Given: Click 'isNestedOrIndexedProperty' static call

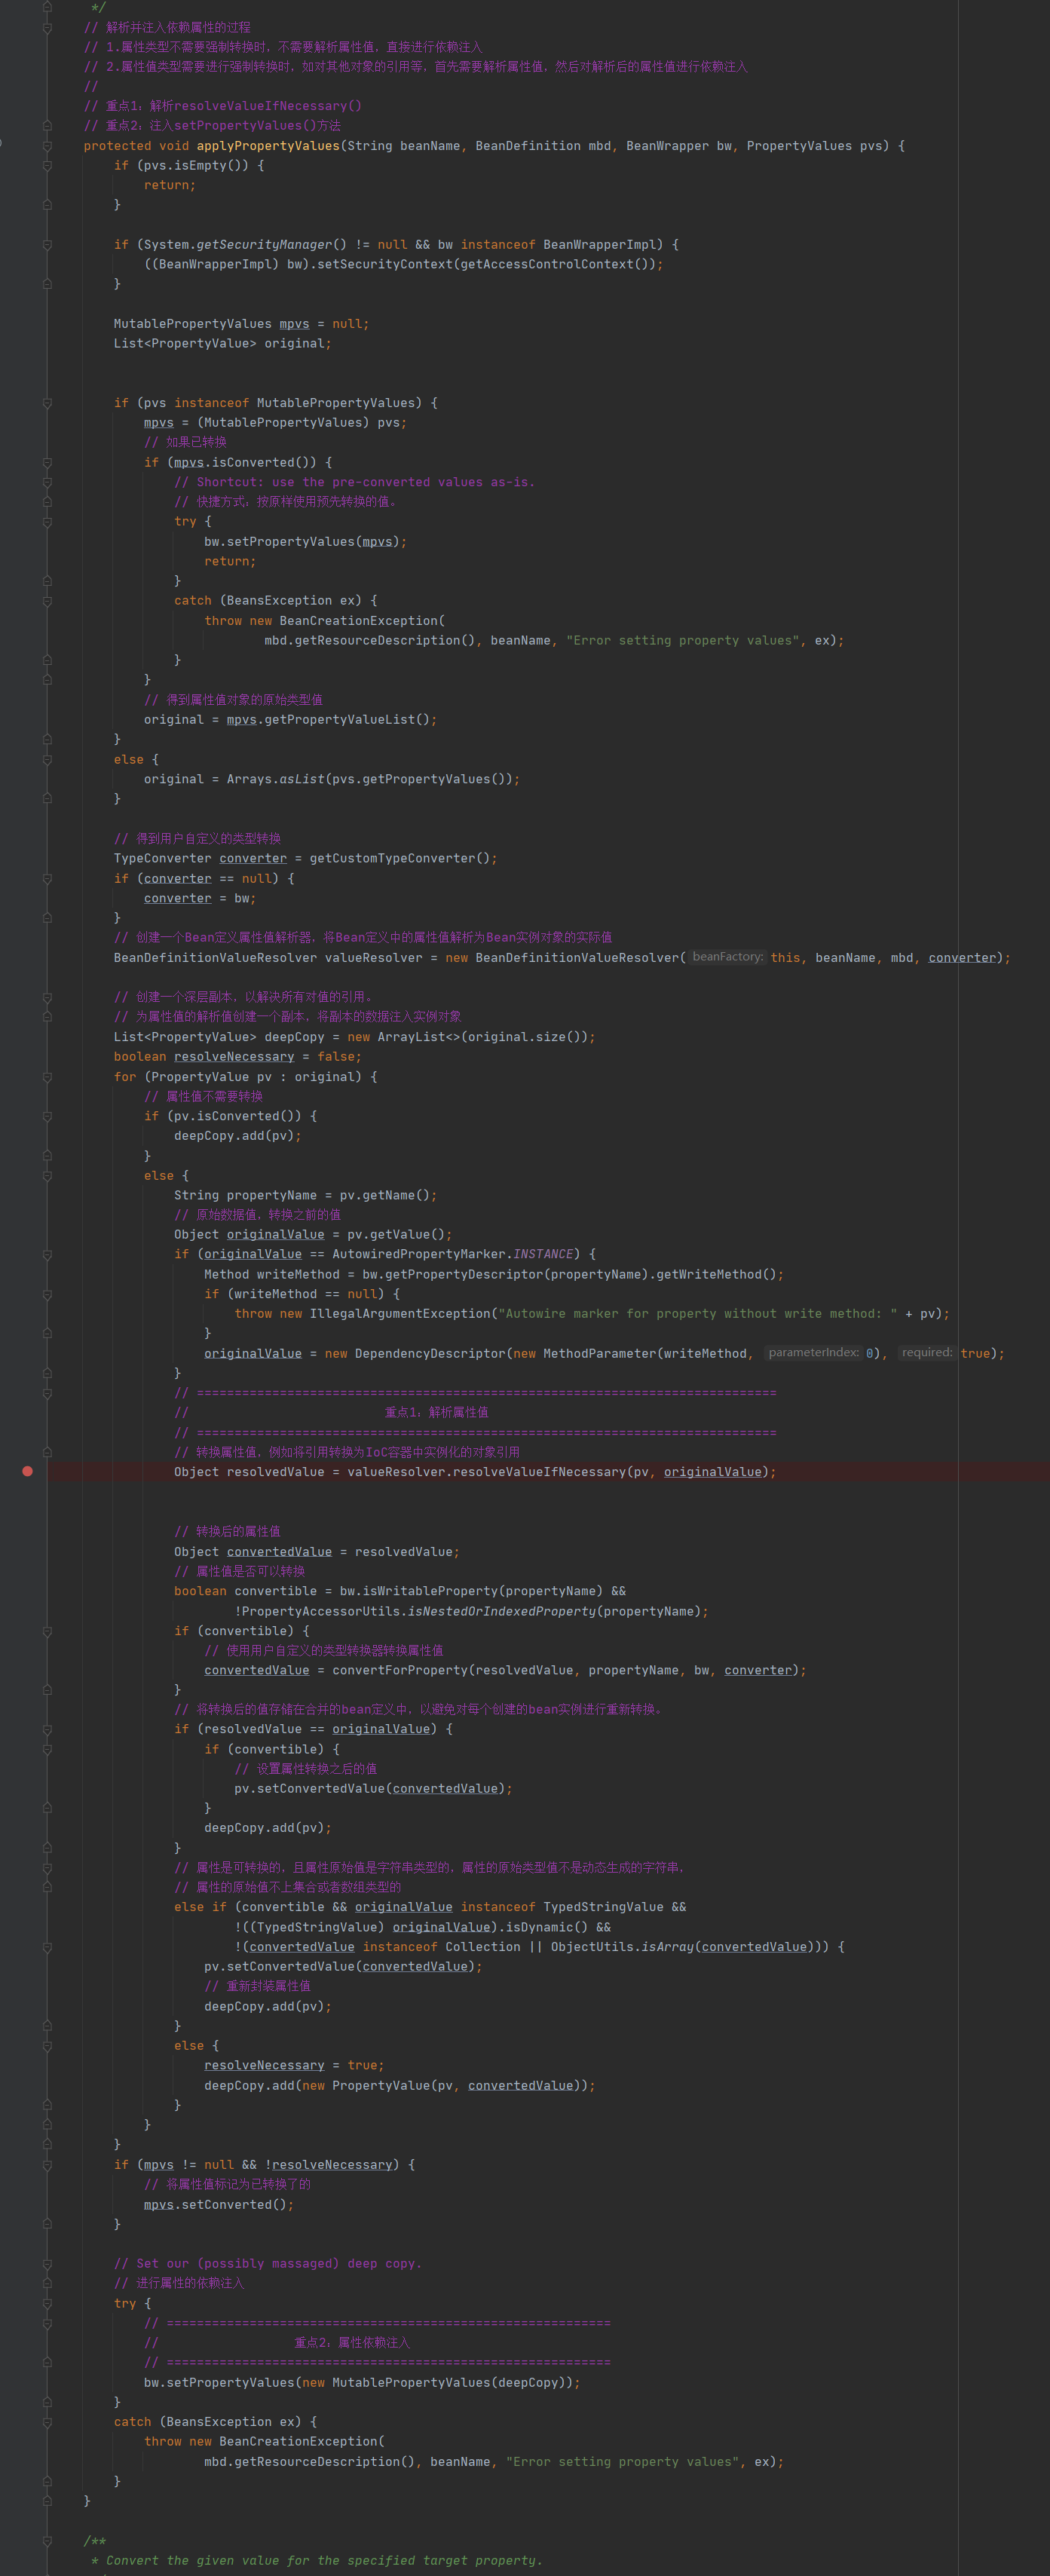Looking at the screenshot, I should [501, 1611].
